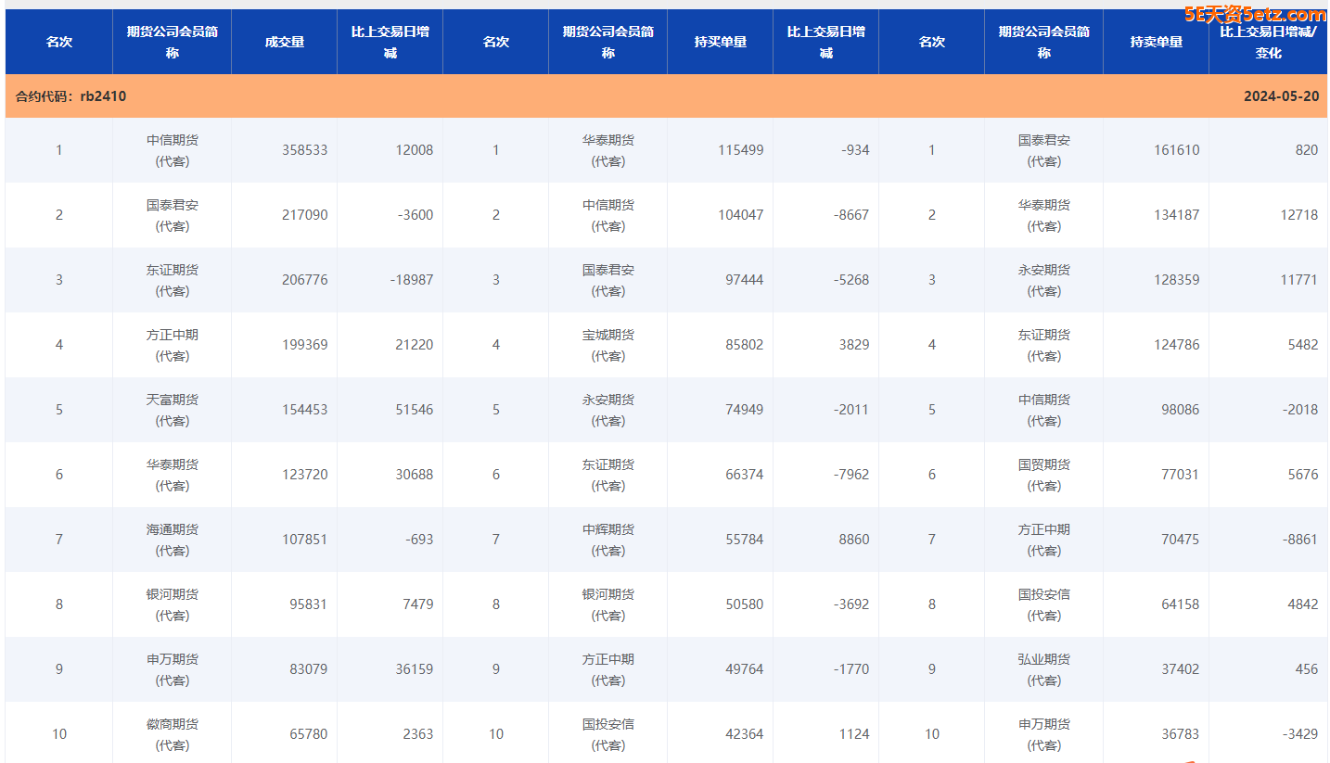Click volume value 95831
Image resolution: width=1330 pixels, height=763 pixels.
309,604
